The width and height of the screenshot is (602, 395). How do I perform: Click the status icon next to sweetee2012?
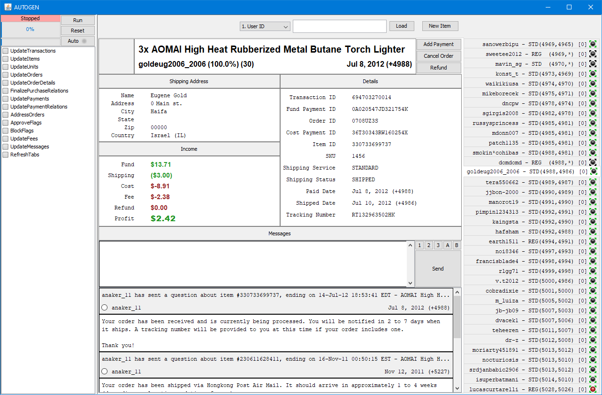click(x=593, y=54)
